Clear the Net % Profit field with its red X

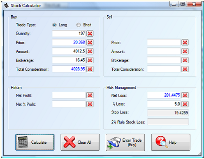(90, 104)
